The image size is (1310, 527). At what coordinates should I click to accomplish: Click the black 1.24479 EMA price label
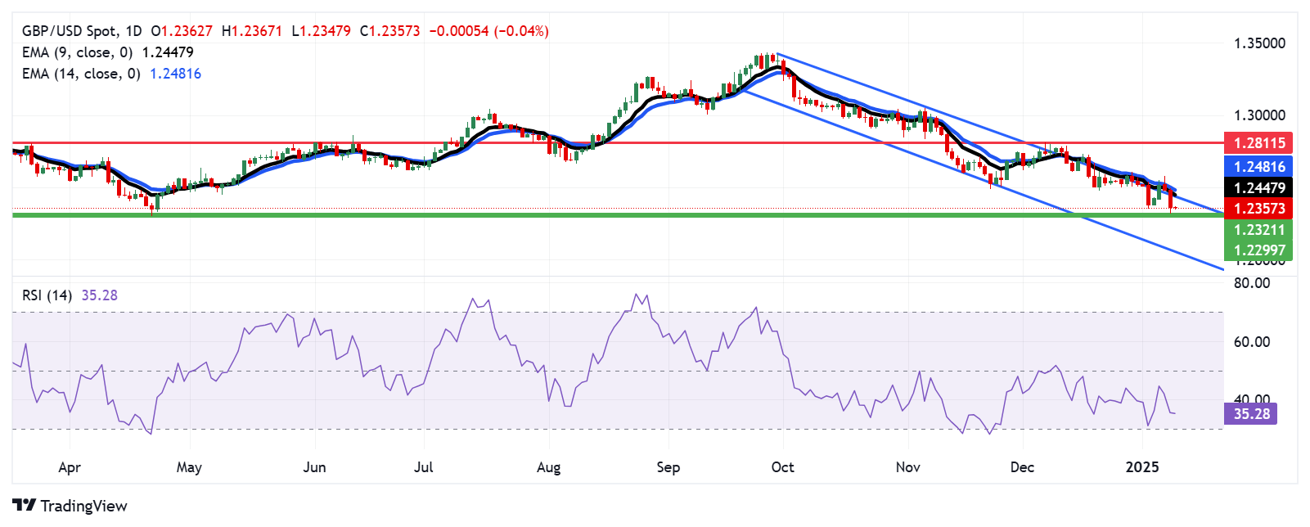coord(1258,188)
